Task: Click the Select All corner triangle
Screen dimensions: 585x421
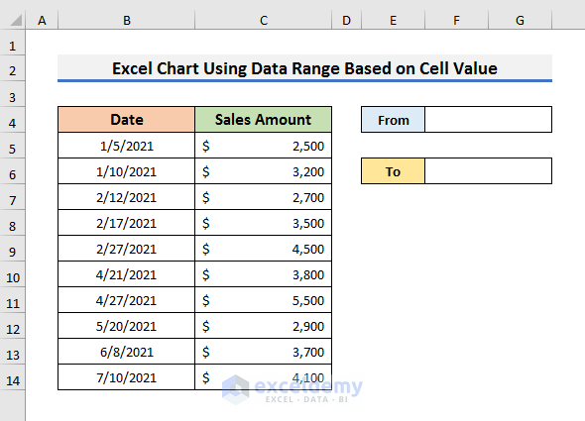Action: pos(16,20)
